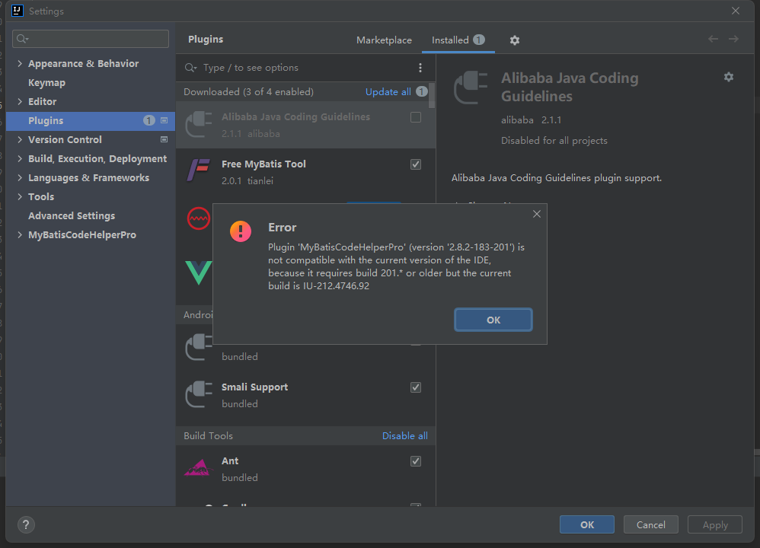The image size is (760, 548).
Task: Click the back navigation arrow
Action: click(x=713, y=39)
